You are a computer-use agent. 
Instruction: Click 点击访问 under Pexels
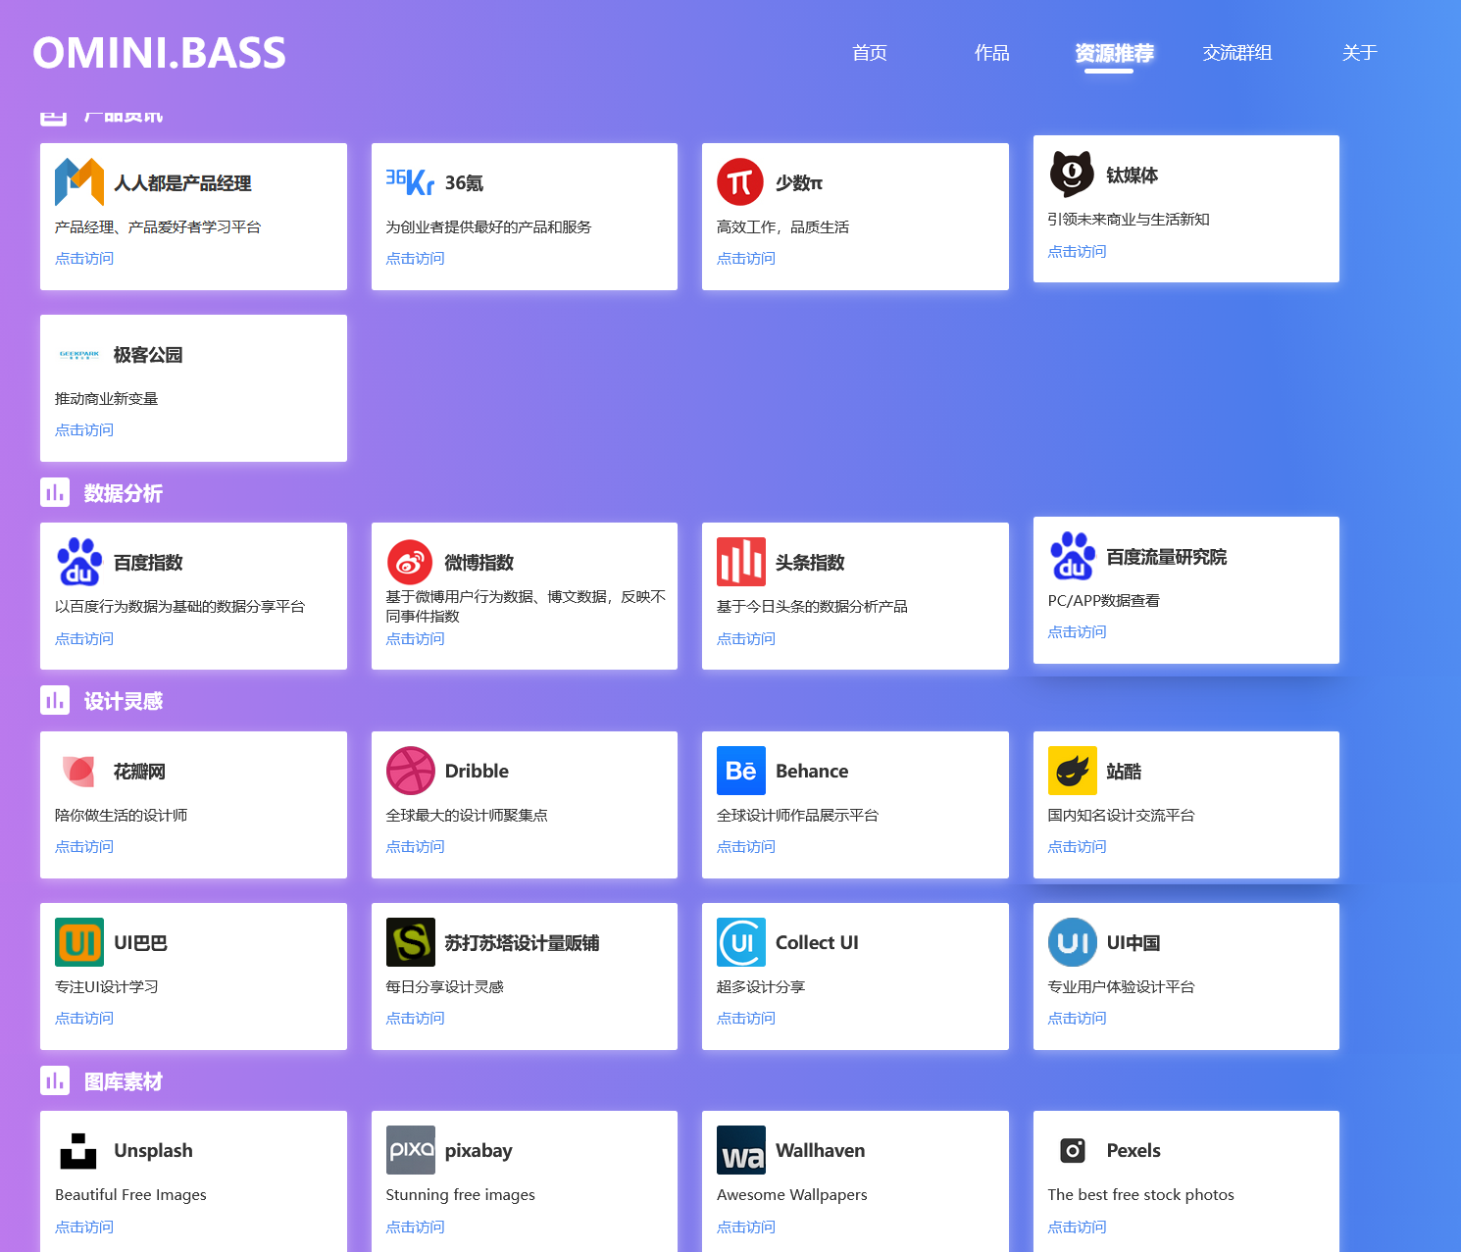(x=1077, y=1227)
